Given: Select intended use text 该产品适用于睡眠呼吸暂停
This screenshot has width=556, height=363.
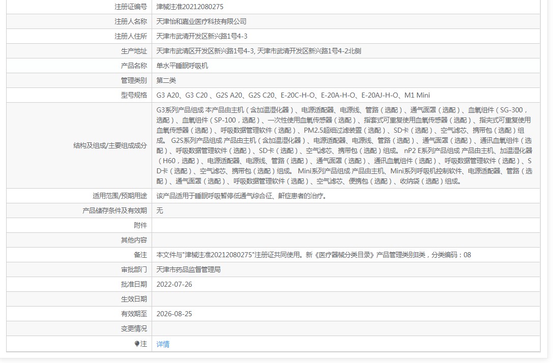Looking at the screenshot, I should click(242, 196).
